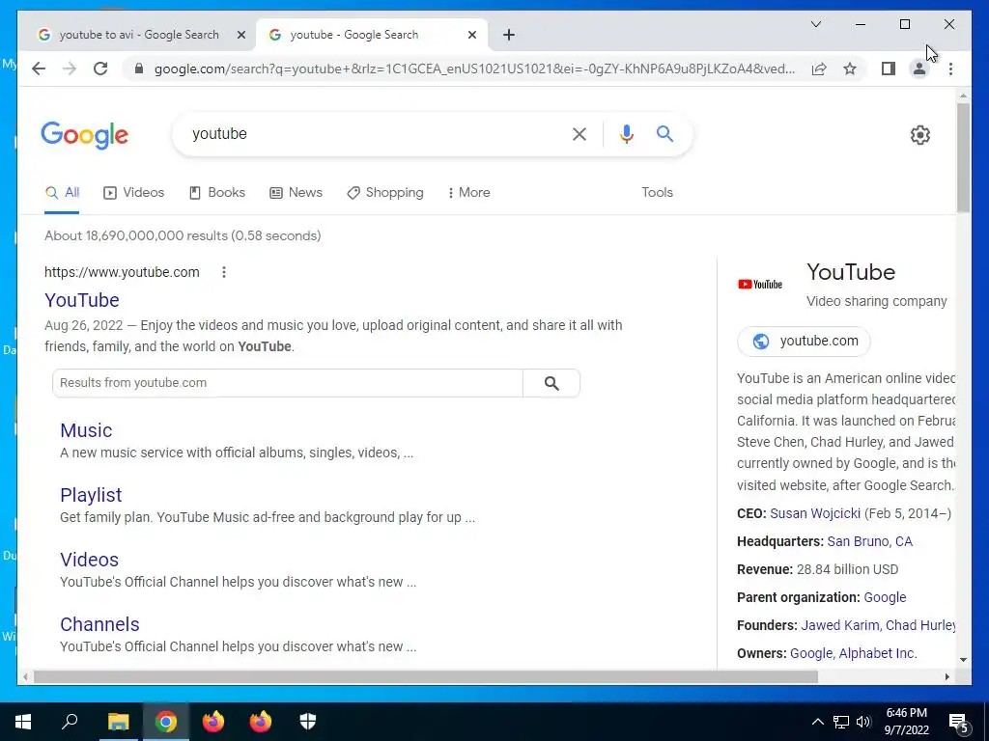The width and height of the screenshot is (989, 741).
Task: Open the tab search chevron
Action: [815, 24]
